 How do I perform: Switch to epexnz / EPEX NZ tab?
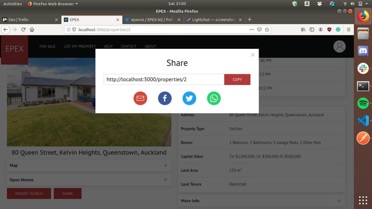tap(153, 20)
